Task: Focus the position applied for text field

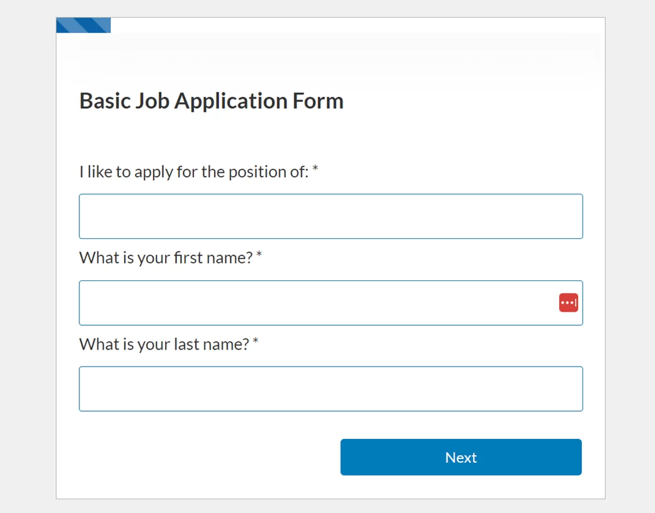Action: pyautogui.click(x=331, y=216)
